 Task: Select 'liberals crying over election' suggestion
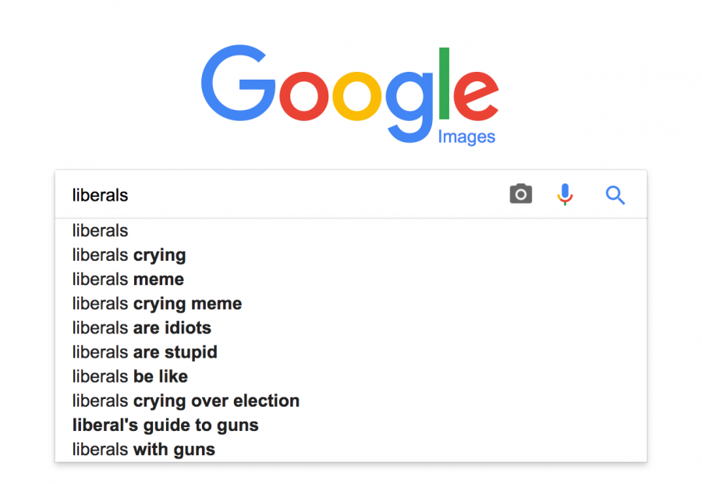pos(350,400)
